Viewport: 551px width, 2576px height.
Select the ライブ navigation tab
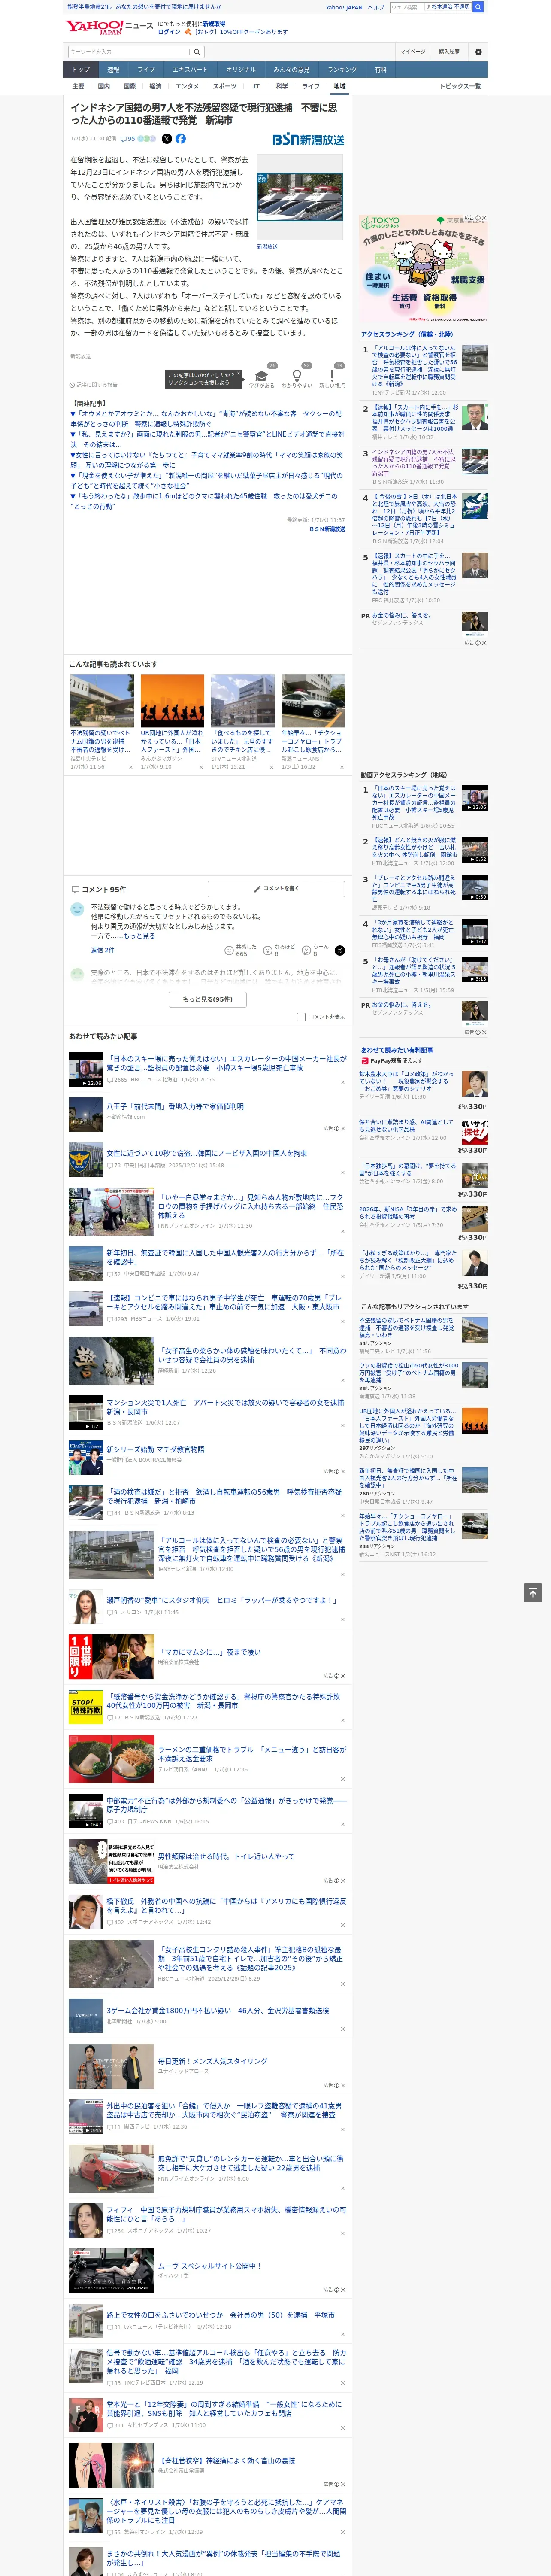click(146, 70)
